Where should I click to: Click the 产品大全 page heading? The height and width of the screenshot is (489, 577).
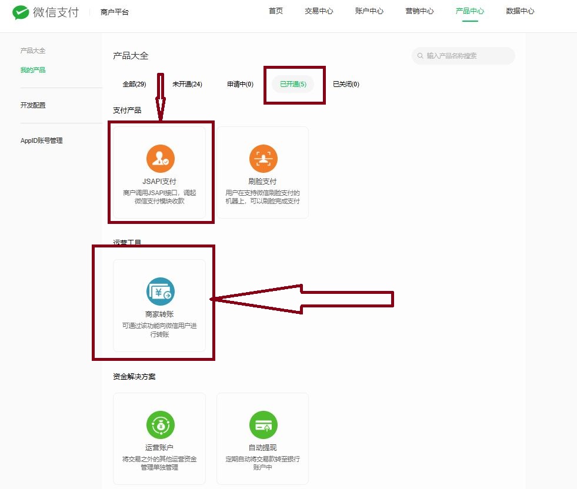coord(131,56)
